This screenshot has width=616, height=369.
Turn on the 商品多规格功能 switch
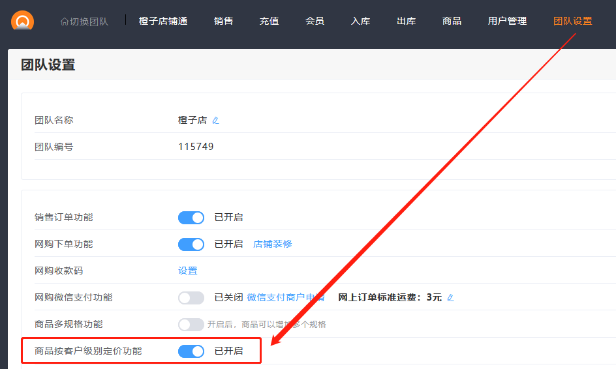[191, 324]
